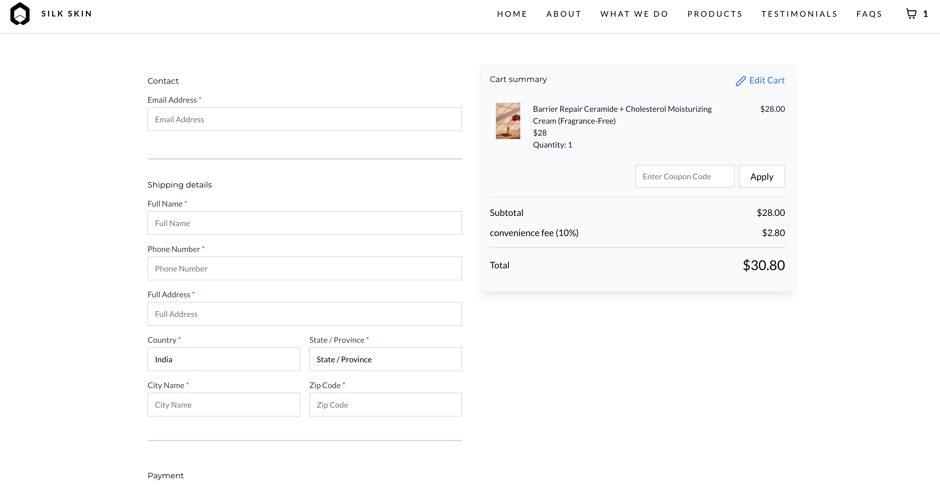940x488 pixels.
Task: Click the Edit Cart pencil icon
Action: (x=740, y=81)
